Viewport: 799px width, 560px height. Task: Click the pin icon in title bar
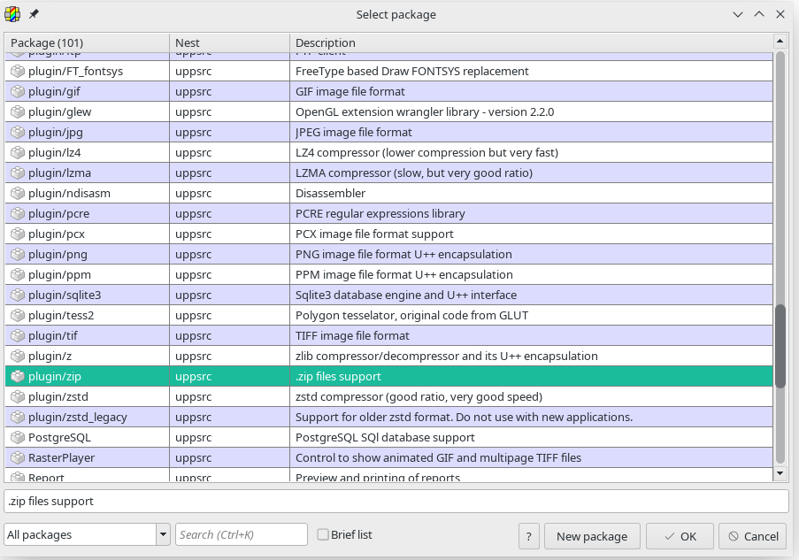click(x=34, y=14)
